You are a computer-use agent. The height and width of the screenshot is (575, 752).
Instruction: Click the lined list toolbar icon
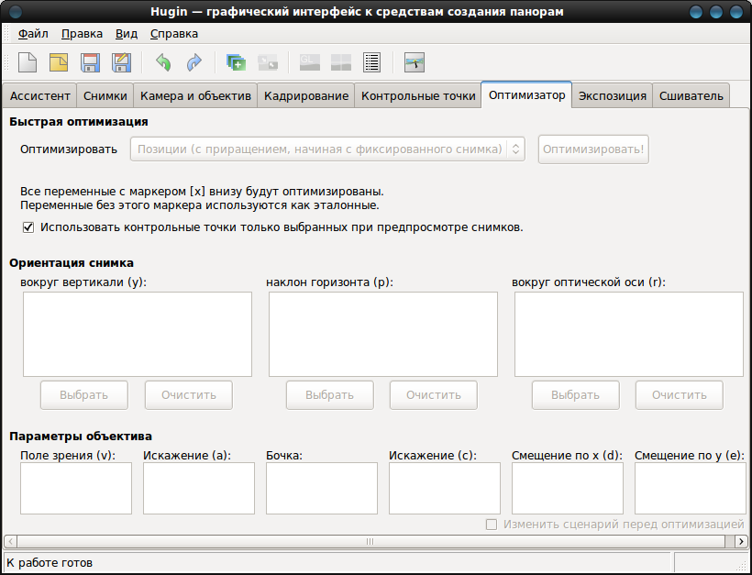[x=372, y=62]
